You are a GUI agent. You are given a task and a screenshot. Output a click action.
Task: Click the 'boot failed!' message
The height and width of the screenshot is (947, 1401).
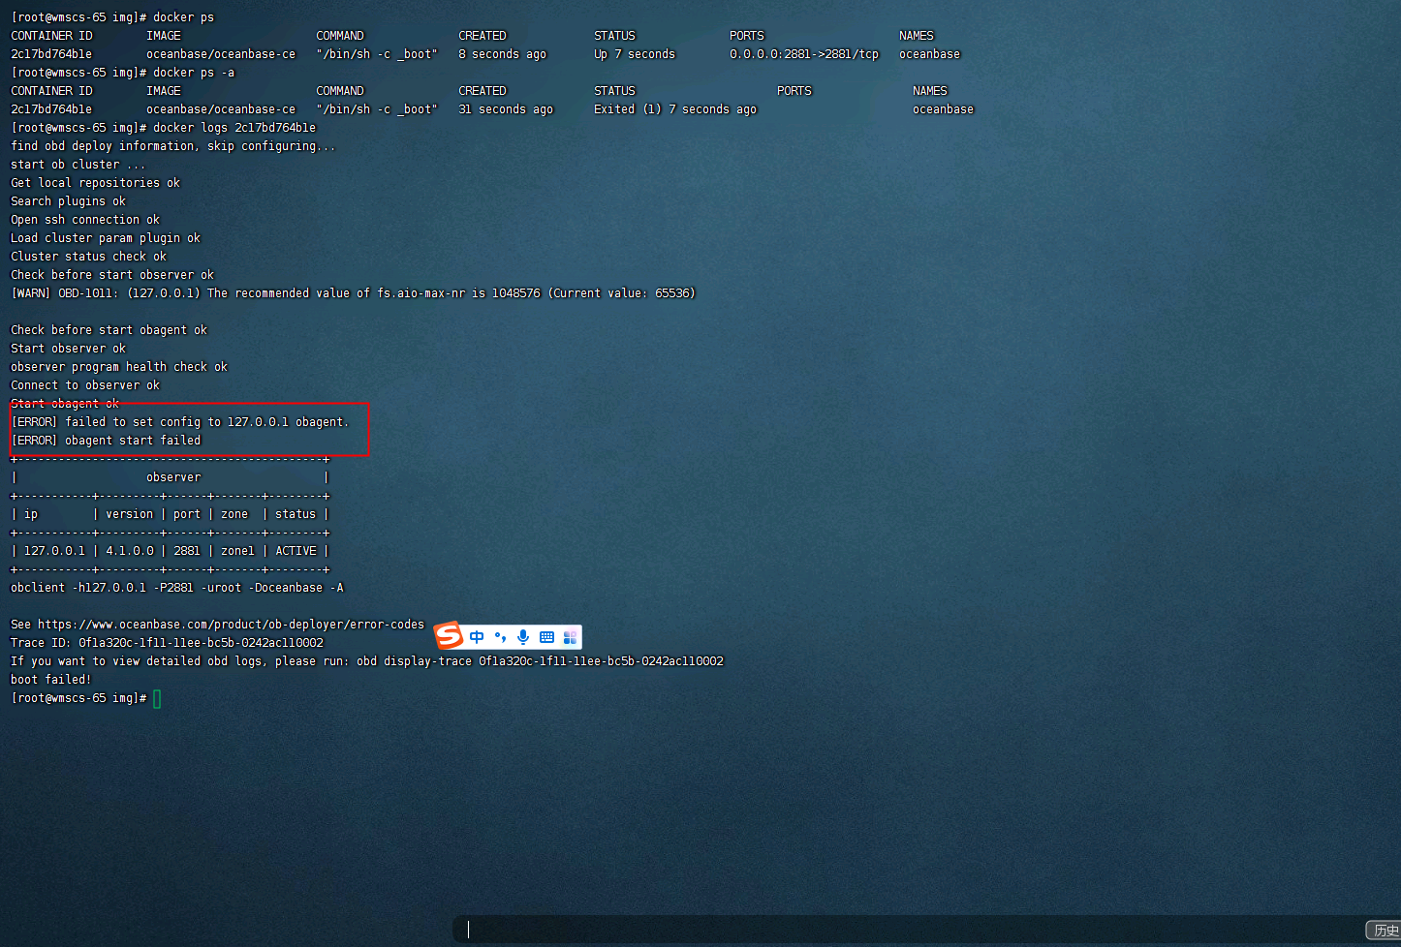50,680
